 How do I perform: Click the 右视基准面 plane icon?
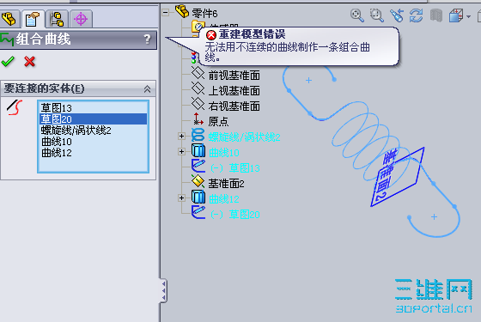pos(198,104)
